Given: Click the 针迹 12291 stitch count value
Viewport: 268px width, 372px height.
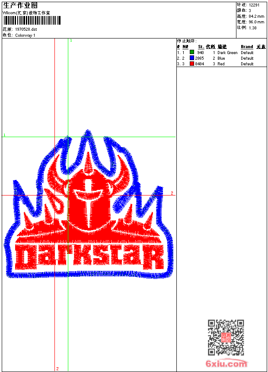Looking at the screenshot, I should coord(255,5).
